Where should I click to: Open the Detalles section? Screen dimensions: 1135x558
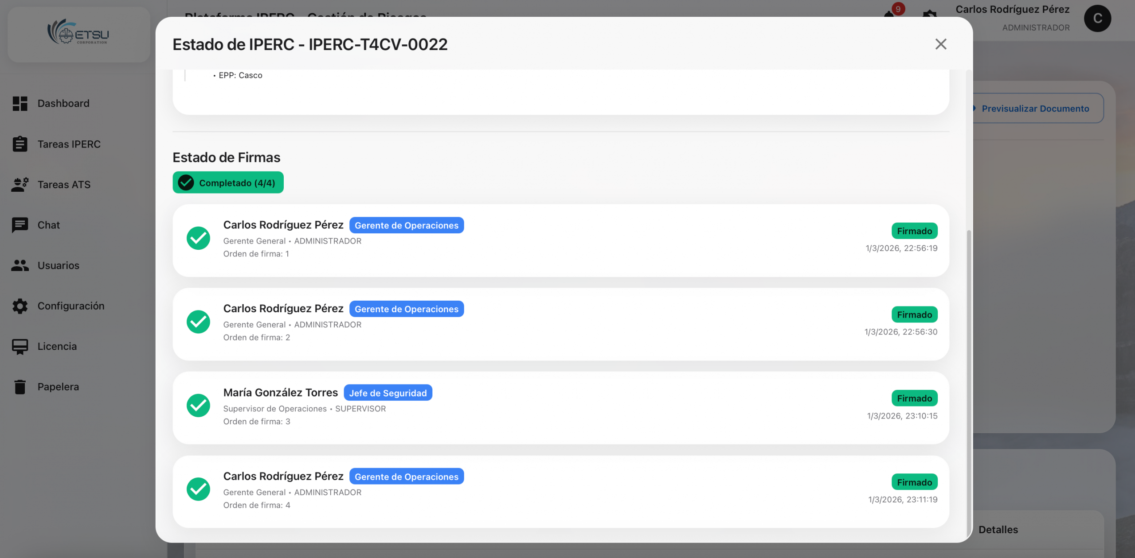pyautogui.click(x=998, y=529)
